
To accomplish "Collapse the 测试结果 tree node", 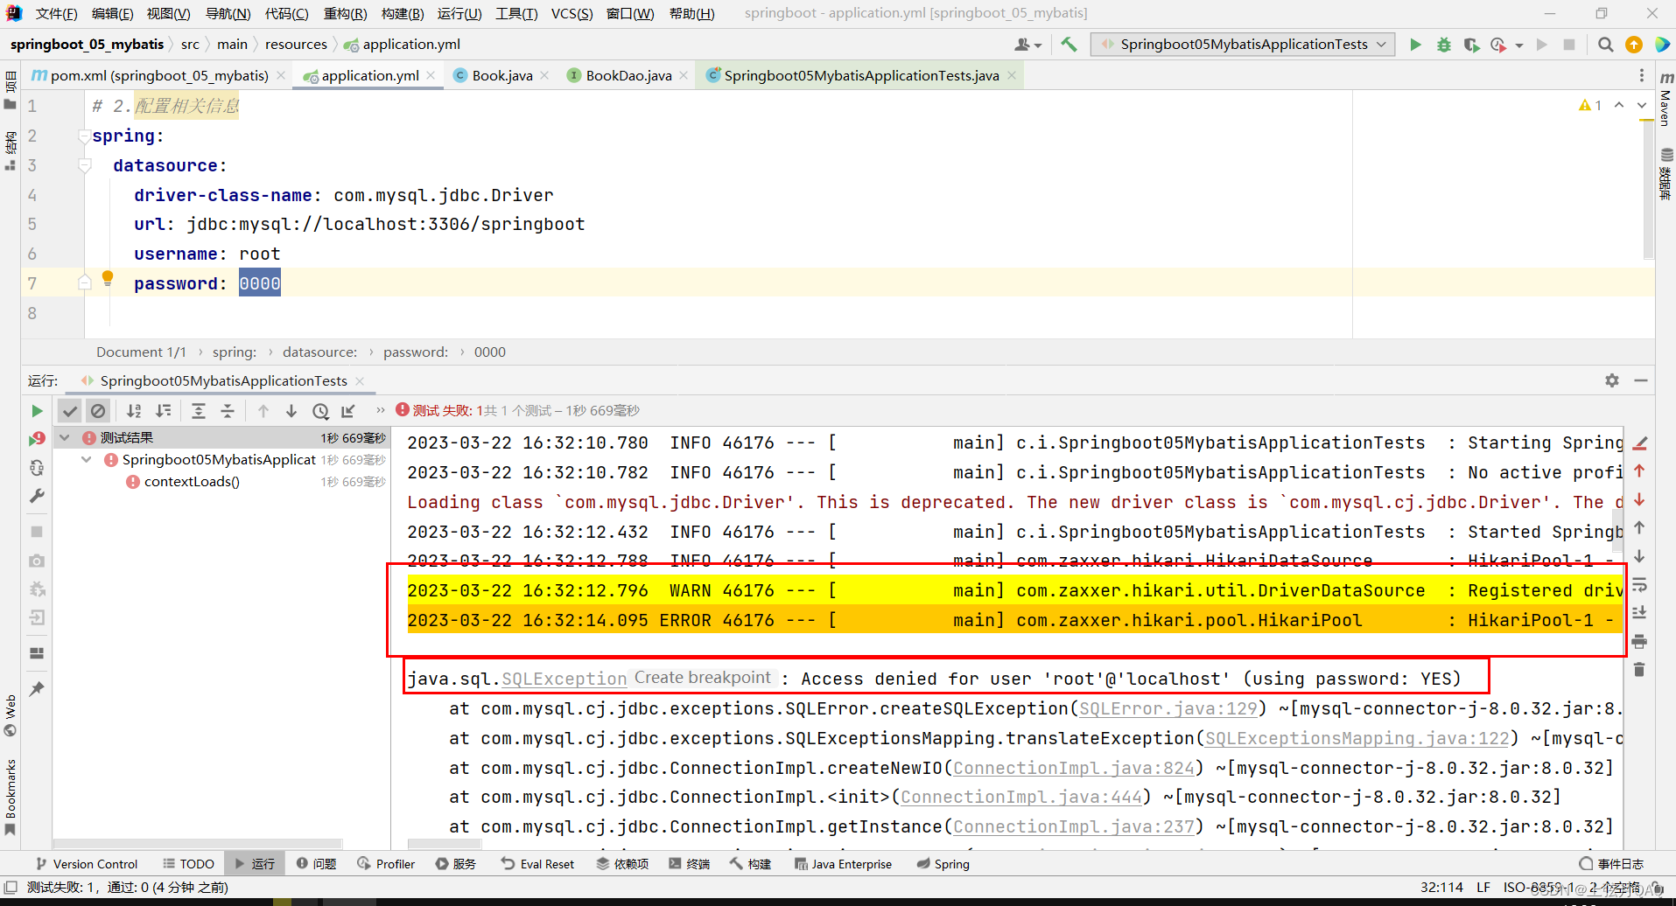I will point(64,436).
